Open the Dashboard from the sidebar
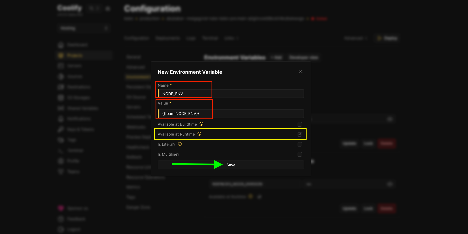This screenshot has width=468, height=234. pos(76,45)
